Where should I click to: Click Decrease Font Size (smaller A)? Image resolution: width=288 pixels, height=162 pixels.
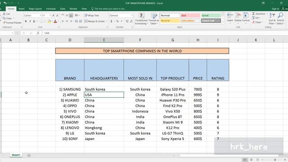(57, 15)
